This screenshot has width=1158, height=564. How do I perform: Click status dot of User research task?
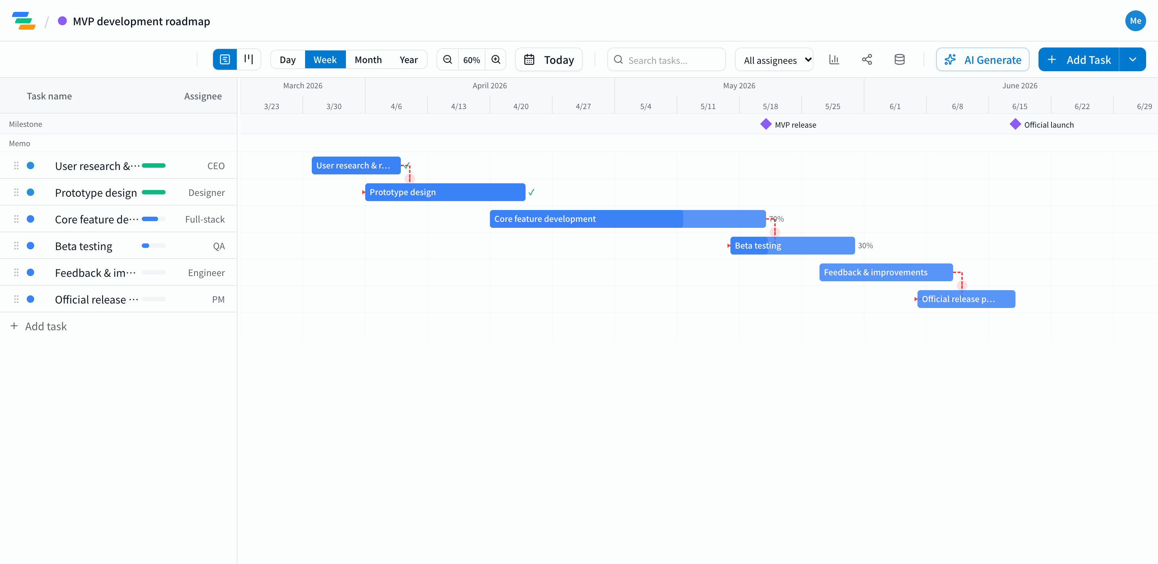30,165
